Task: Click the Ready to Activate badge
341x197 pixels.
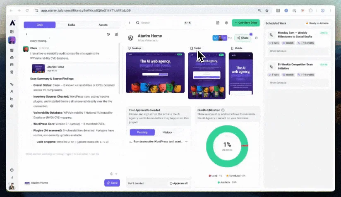Action: (317, 23)
